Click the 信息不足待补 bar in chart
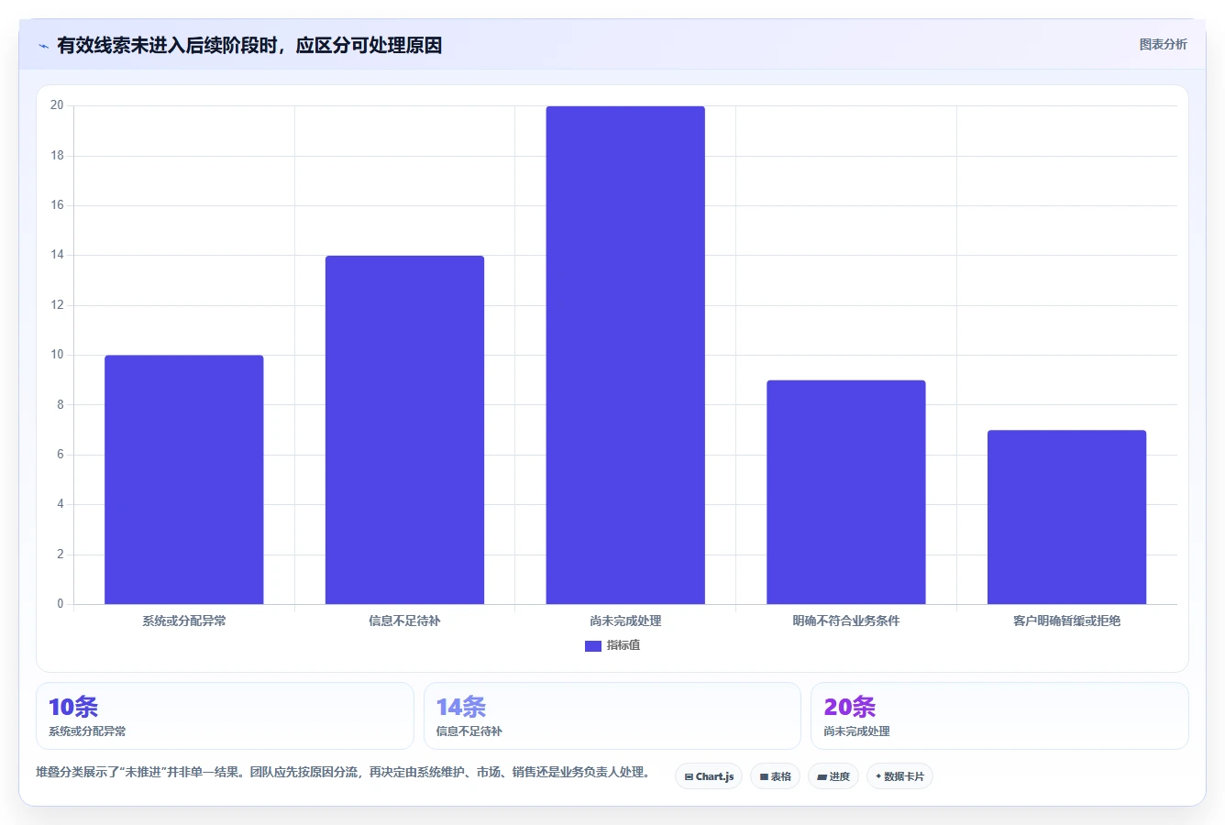This screenshot has height=825, width=1225. 404,430
